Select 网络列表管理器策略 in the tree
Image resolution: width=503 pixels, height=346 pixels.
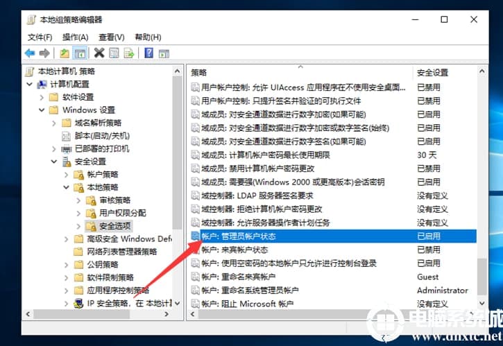[121, 252]
